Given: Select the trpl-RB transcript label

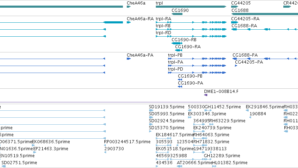Looking at the screenshot, I should (163, 26).
